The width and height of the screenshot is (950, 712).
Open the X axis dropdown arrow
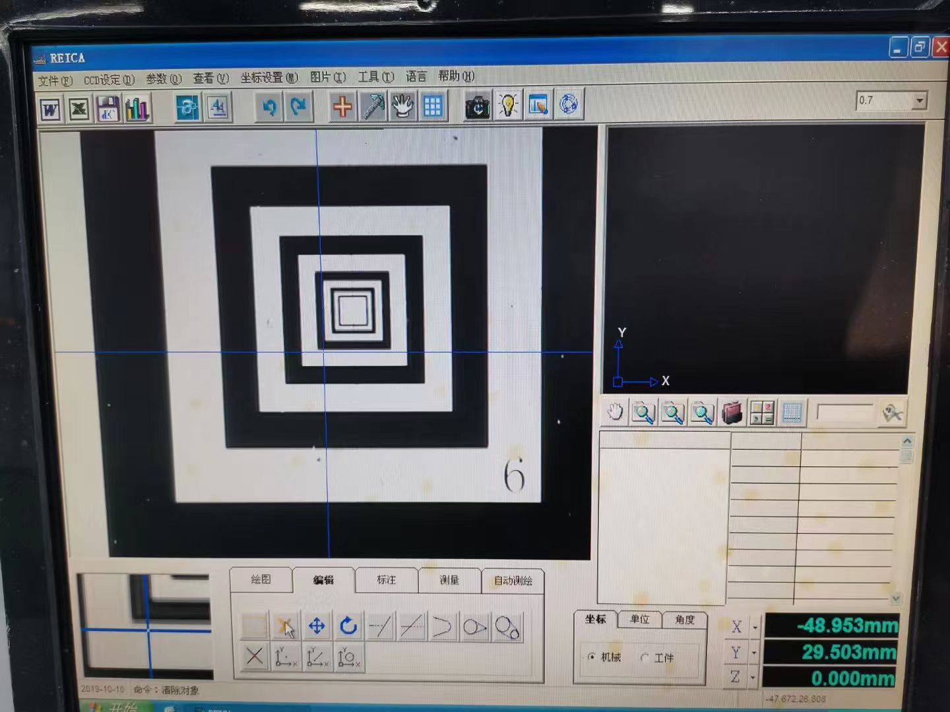tap(755, 627)
